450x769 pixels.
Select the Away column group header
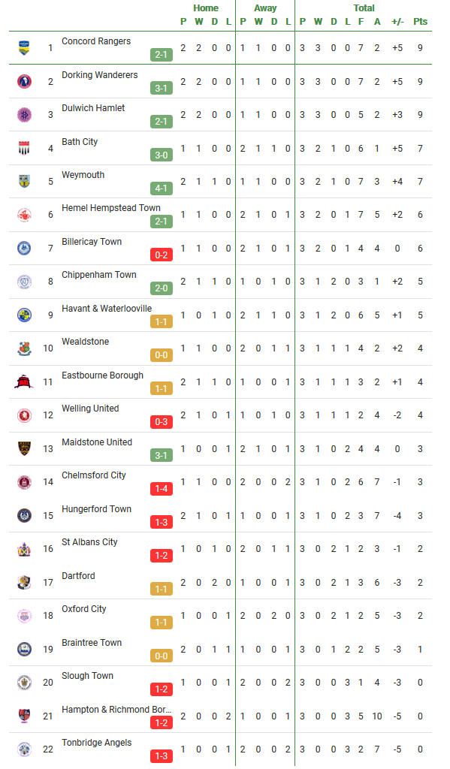pyautogui.click(x=265, y=8)
